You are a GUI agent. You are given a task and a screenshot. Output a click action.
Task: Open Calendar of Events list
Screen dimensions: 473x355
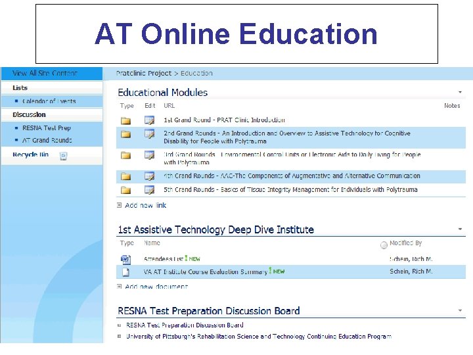tap(49, 101)
